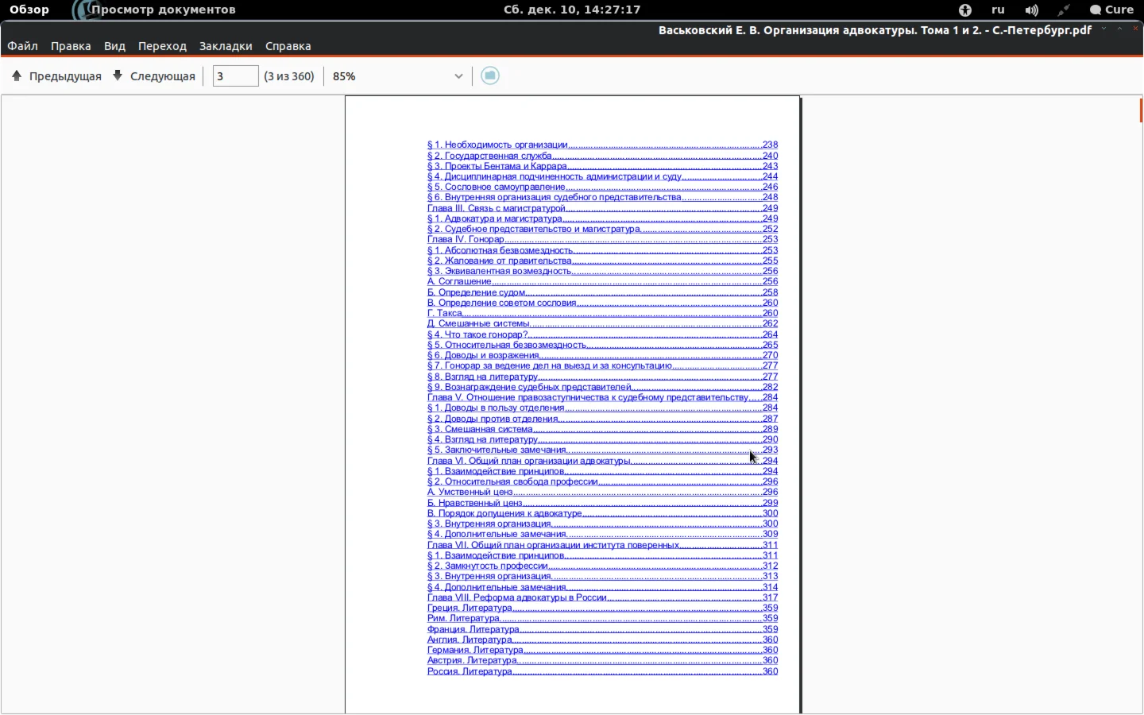This screenshot has height=715, width=1144.
Task: Open the Германия. Литература link
Action: [x=475, y=650]
